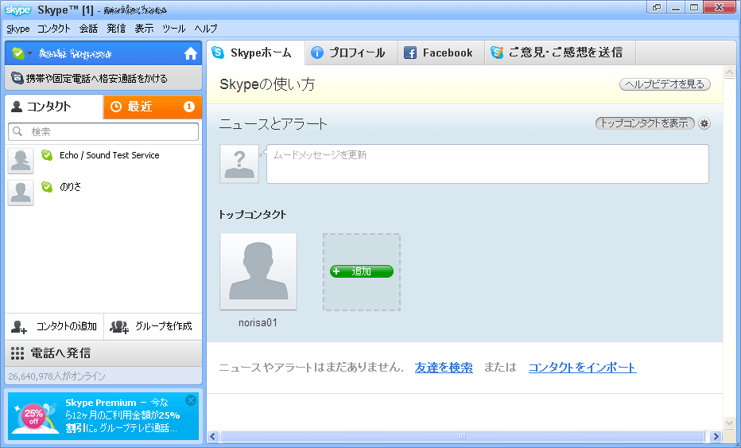Click the avatar of のりさ
Screen dimensions: 741x448
tap(21, 192)
